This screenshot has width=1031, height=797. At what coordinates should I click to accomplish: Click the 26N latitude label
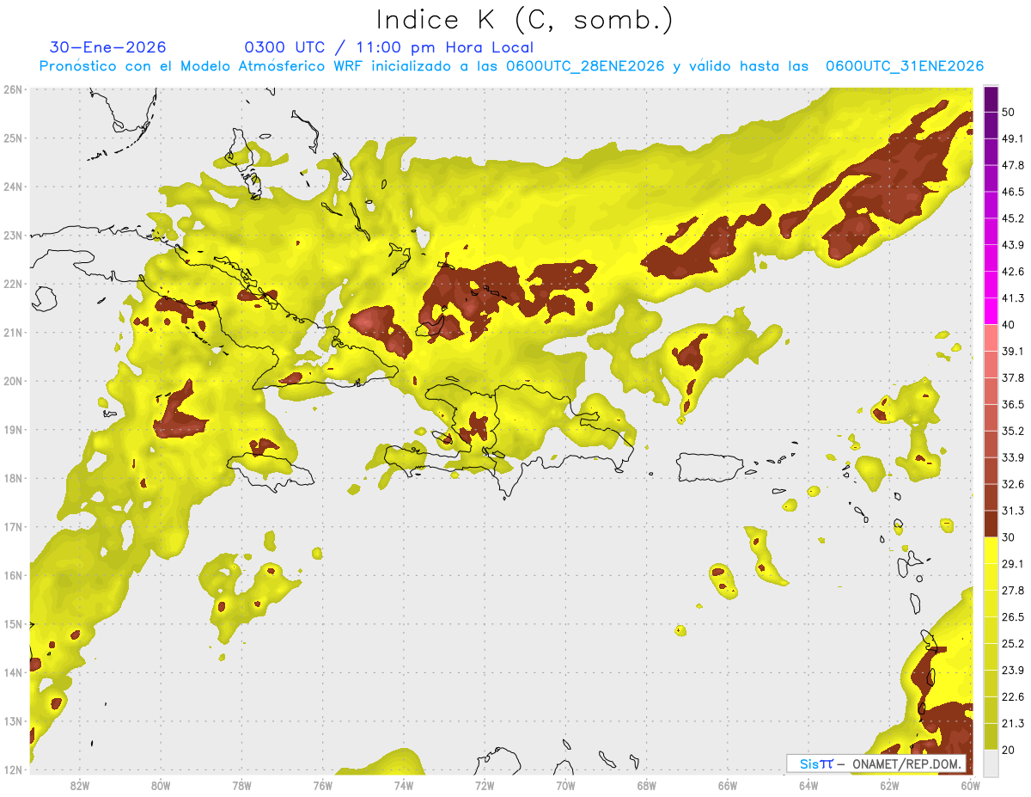pyautogui.click(x=13, y=89)
